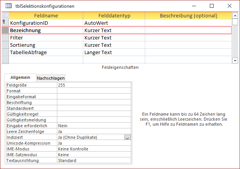Click IME-Modus value Keine Kontrolle
This screenshot has width=240, height=169.
tap(94, 149)
